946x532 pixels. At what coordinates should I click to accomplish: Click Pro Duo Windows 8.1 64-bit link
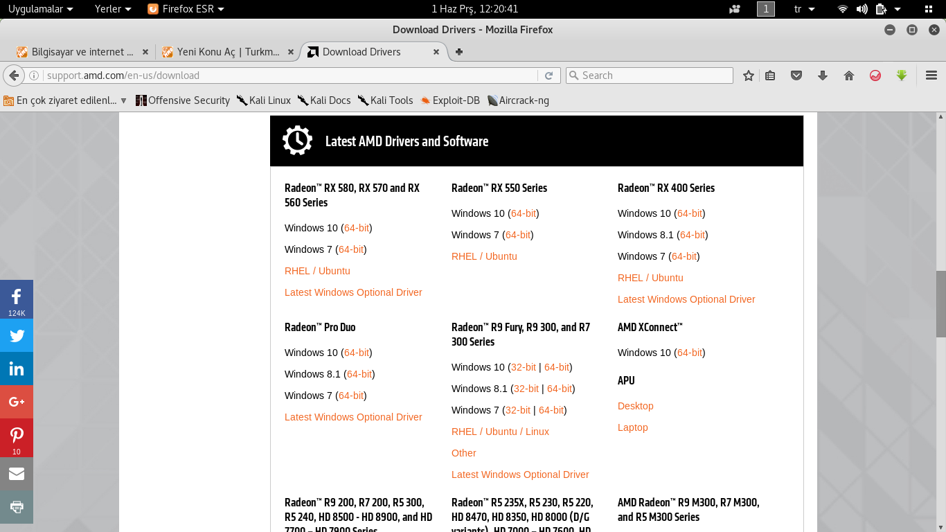(x=359, y=374)
